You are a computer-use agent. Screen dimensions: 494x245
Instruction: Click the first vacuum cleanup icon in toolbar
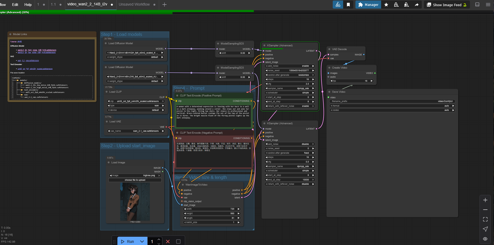(396, 5)
